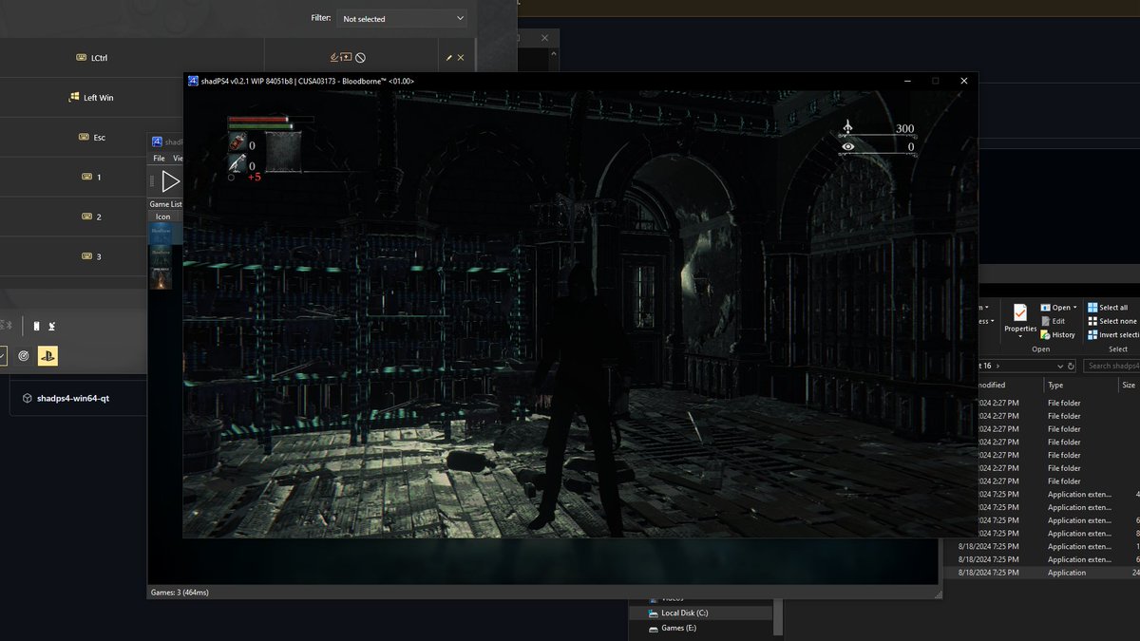Click the Games: 3 status bar text
Screen dimensions: 1140x641
tap(180, 593)
